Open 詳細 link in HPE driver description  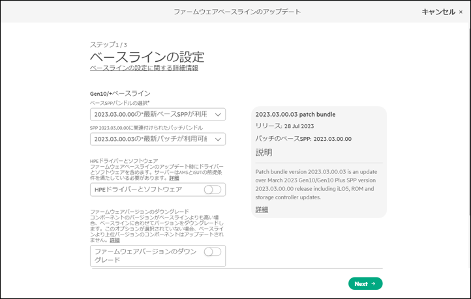[x=174, y=178]
